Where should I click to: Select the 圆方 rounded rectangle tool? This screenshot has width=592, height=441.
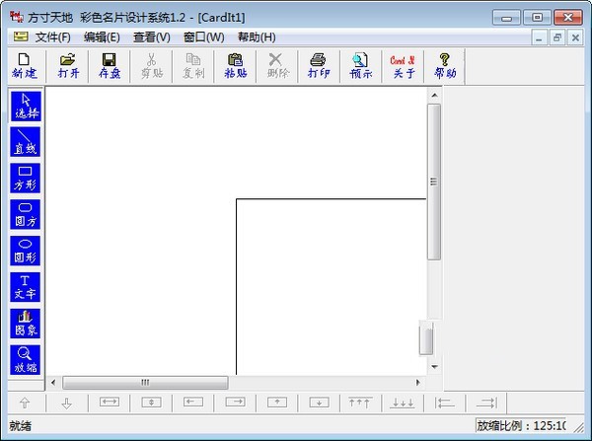click(26, 214)
